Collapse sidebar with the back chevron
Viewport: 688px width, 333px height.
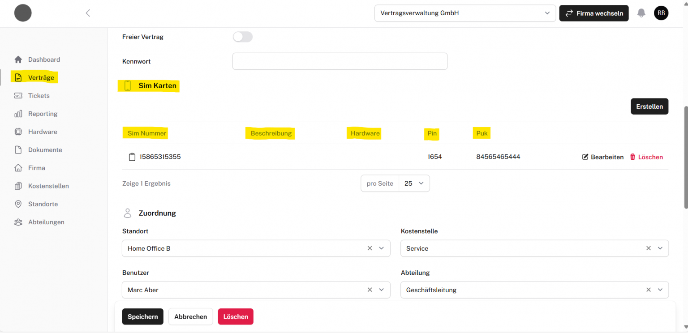click(x=88, y=13)
